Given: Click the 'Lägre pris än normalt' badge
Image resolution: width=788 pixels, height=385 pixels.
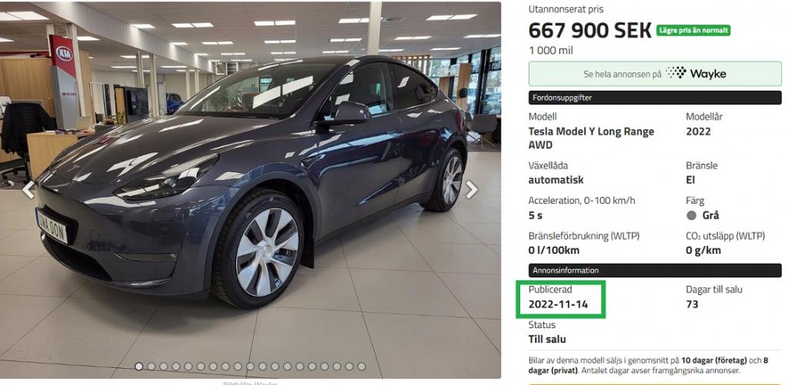Looking at the screenshot, I should pyautogui.click(x=693, y=30).
